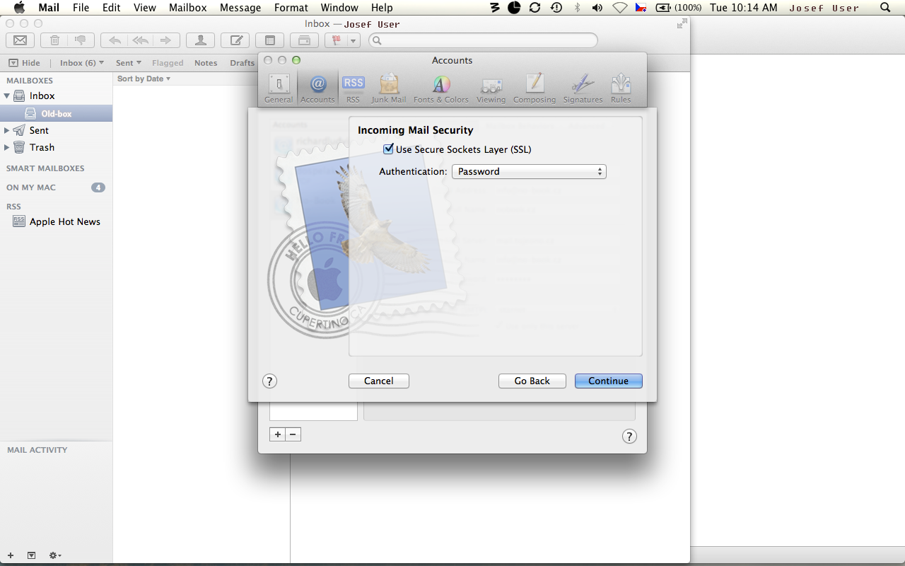This screenshot has height=566, width=905.
Task: Click the Delete trash can toolbar icon
Action: click(x=54, y=40)
